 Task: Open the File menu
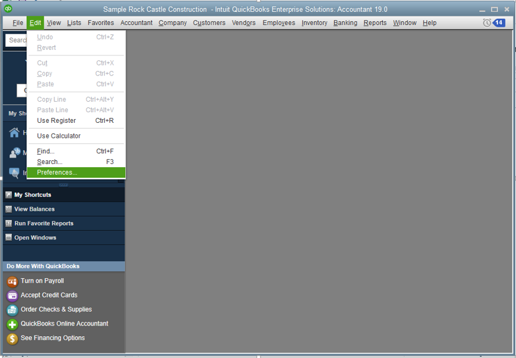(x=18, y=22)
